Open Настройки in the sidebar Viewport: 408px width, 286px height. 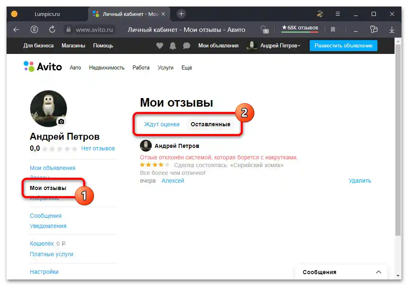44,272
